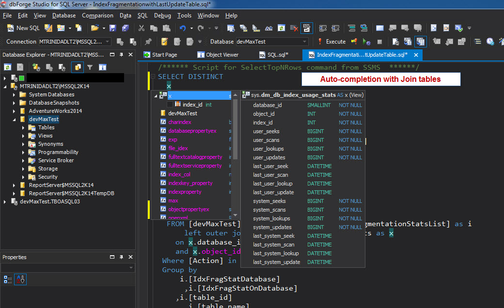The image size is (504, 308).
Task: Click the Redo arrow icon
Action: tap(201, 28)
